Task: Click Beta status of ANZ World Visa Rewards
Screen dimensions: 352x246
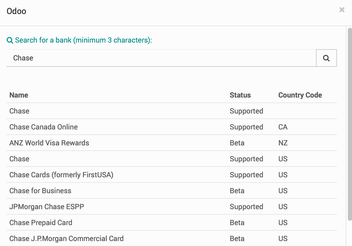Action: [x=237, y=143]
